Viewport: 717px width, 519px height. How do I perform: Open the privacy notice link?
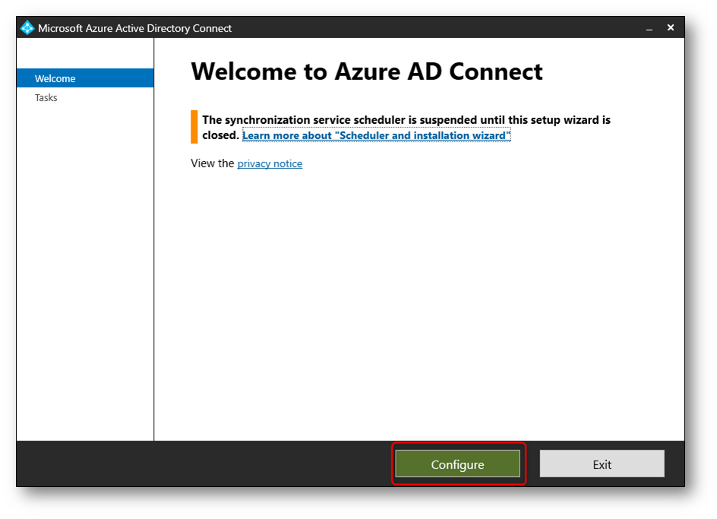coord(270,163)
